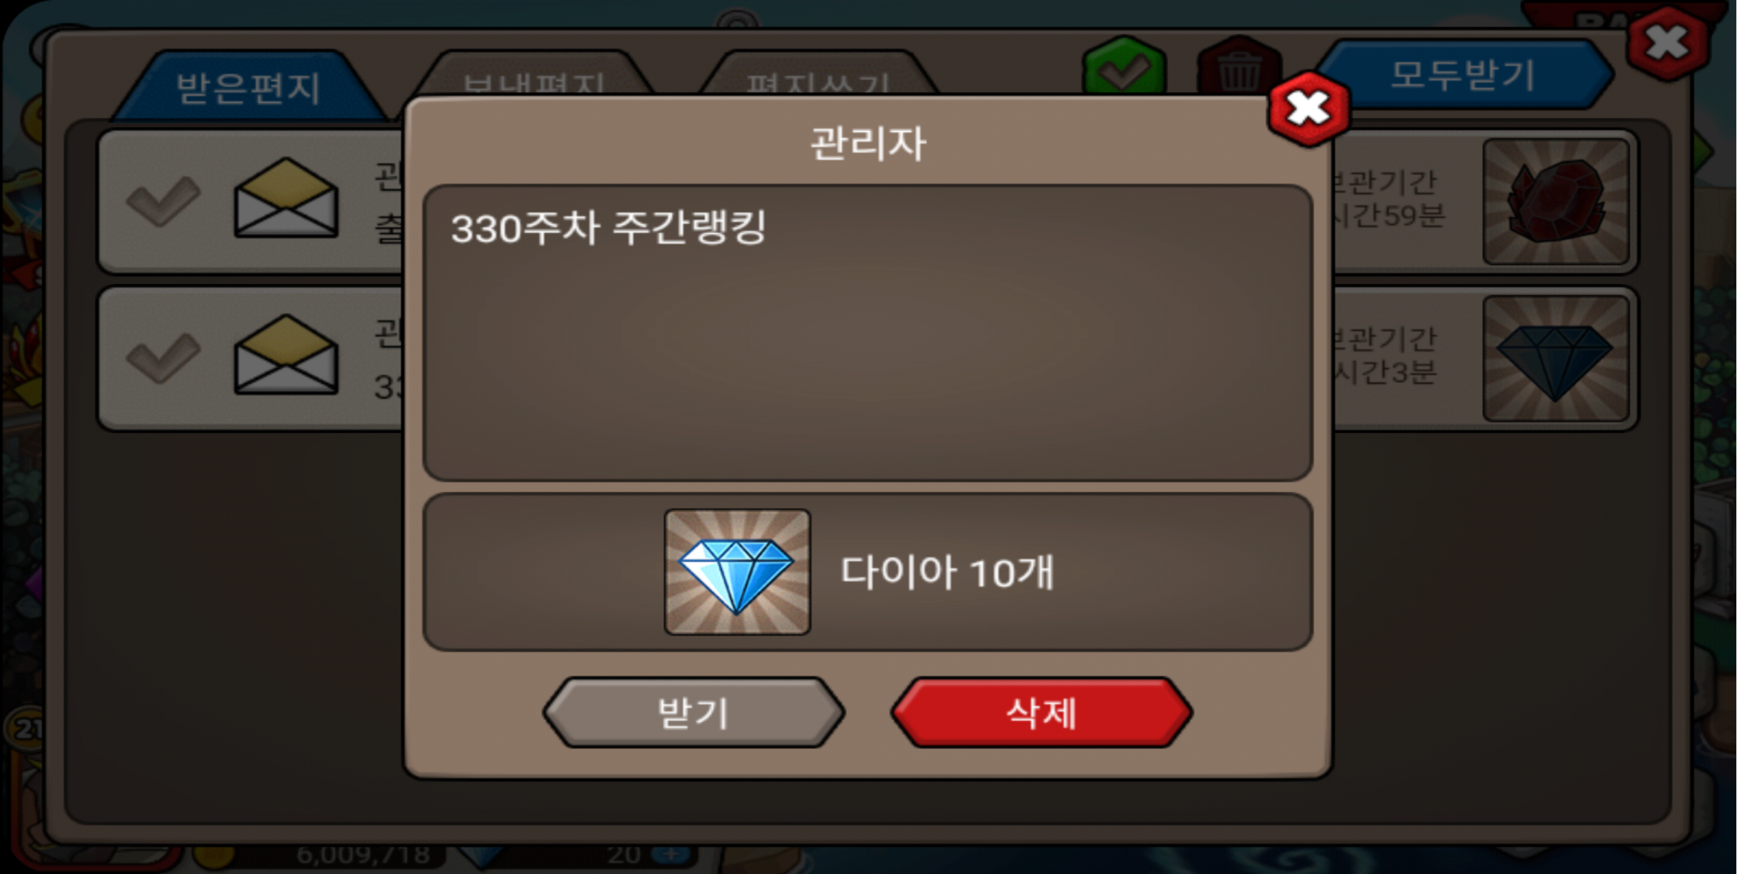The width and height of the screenshot is (1737, 874).
Task: Open the 편지쓰기 tab
Action: click(x=818, y=77)
